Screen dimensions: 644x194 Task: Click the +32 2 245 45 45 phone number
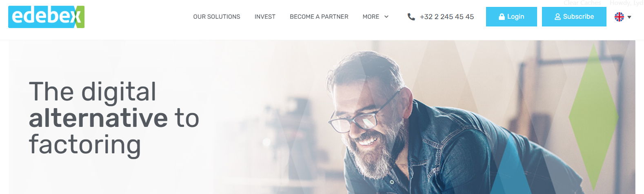click(447, 17)
